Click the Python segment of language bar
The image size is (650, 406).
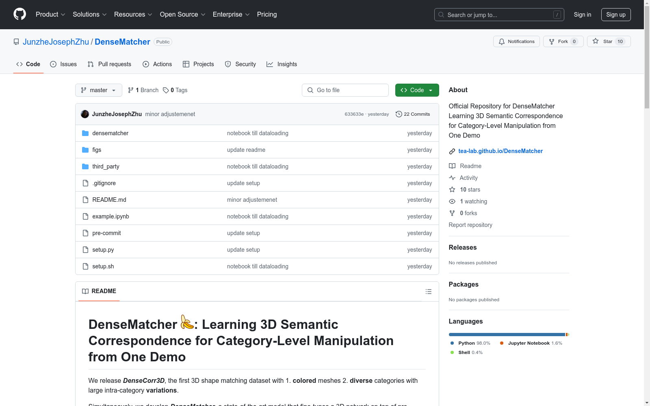pos(507,335)
